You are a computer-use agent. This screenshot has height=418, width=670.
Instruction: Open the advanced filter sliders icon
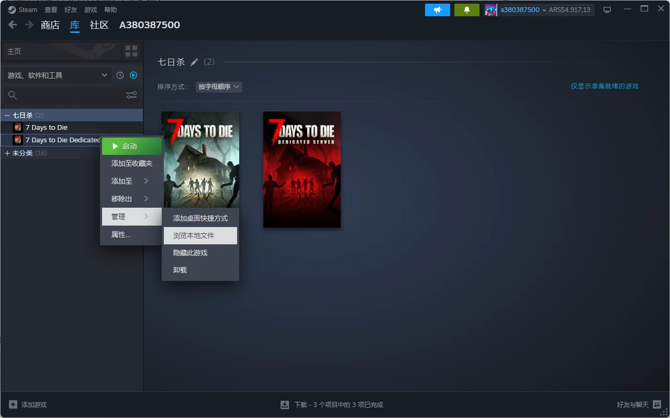pyautogui.click(x=131, y=95)
